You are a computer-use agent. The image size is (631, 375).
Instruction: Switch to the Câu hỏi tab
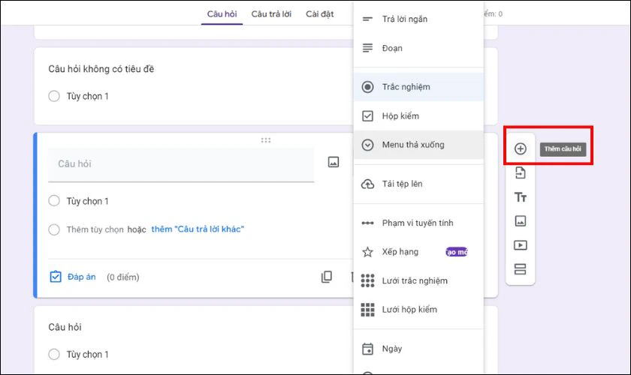tap(222, 14)
